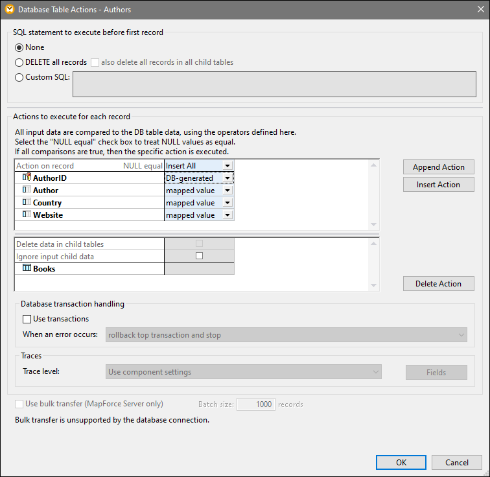490x477 pixels.
Task: Open the Country mapped value dropdown
Action: pyautogui.click(x=227, y=203)
